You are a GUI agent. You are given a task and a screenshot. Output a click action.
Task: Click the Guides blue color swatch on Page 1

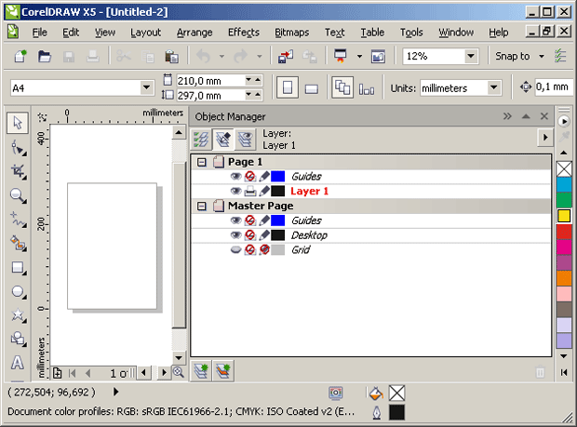click(x=278, y=177)
